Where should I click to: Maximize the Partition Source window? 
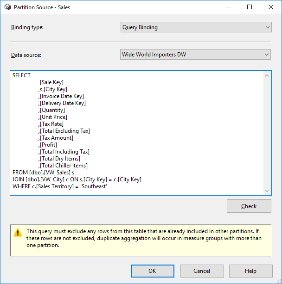tap(249, 7)
